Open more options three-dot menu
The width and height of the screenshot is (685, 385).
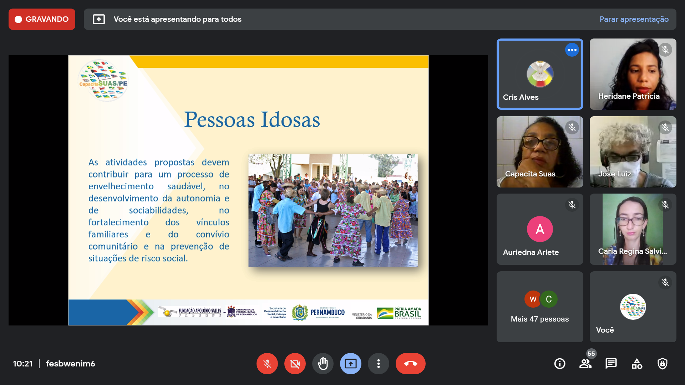(x=379, y=364)
